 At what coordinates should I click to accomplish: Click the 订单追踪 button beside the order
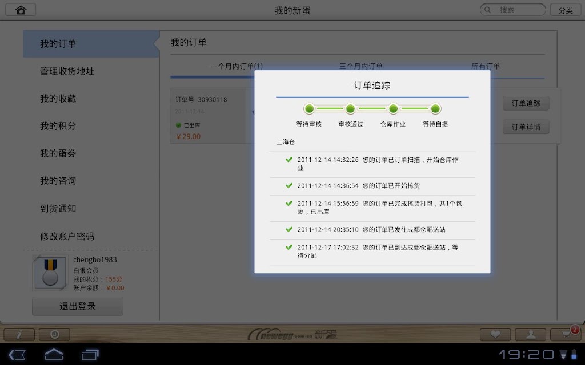pyautogui.click(x=526, y=103)
